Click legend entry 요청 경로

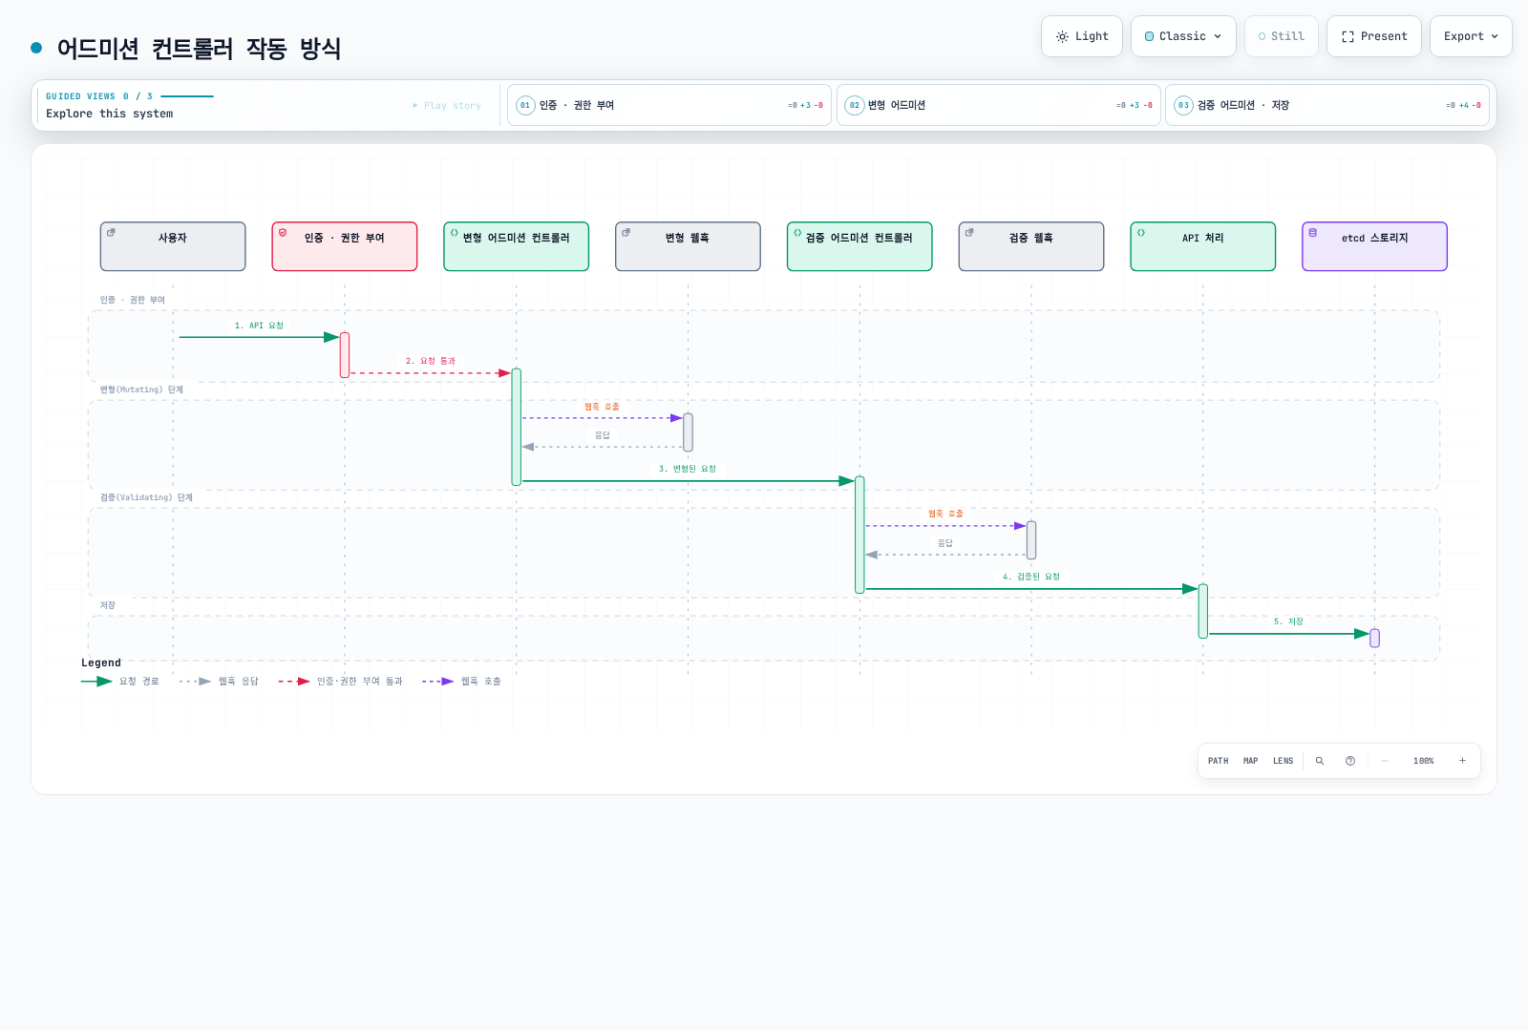click(120, 682)
